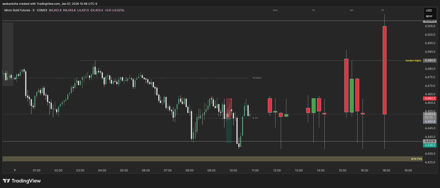Image resolution: width=440 pixels, height=188 pixels.
Task: Click the 01:00 time axis label
Action: 36,170
